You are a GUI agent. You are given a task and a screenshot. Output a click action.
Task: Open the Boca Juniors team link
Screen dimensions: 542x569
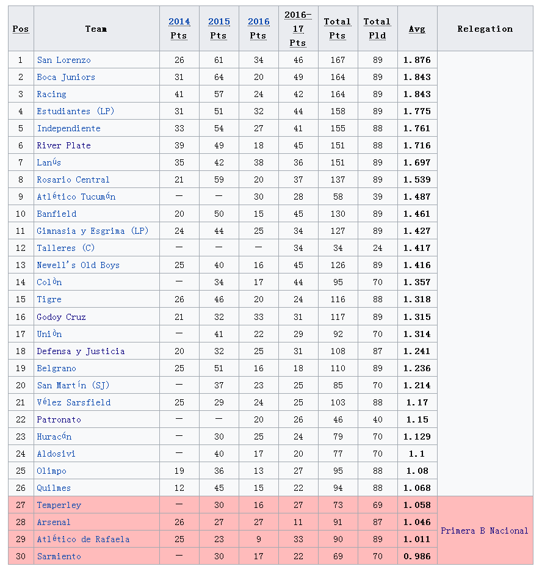(66, 77)
